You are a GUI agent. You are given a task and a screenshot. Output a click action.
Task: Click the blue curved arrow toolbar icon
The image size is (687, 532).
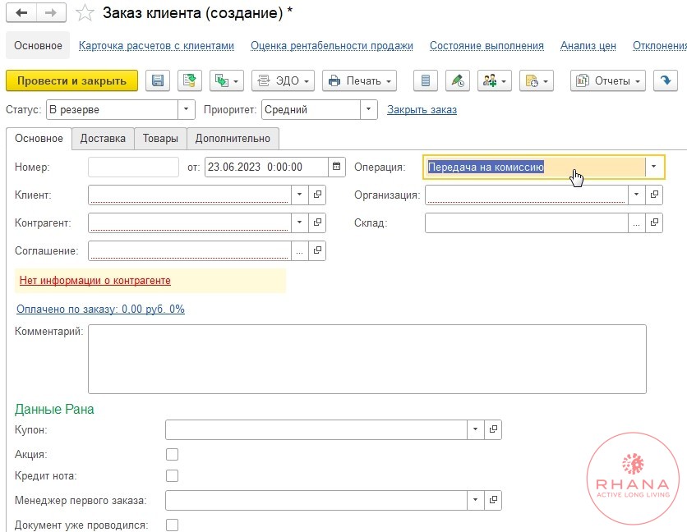coord(666,80)
